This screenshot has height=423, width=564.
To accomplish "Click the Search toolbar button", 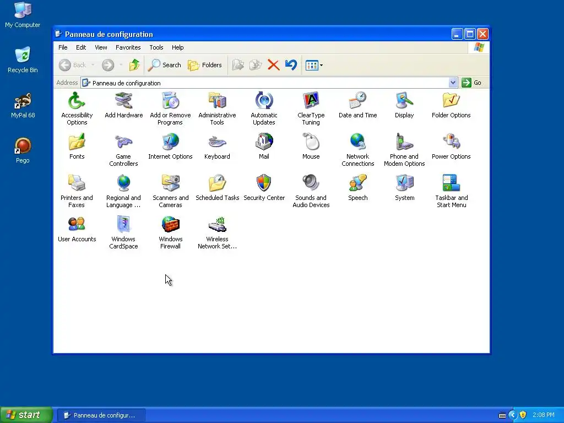I will tap(164, 65).
